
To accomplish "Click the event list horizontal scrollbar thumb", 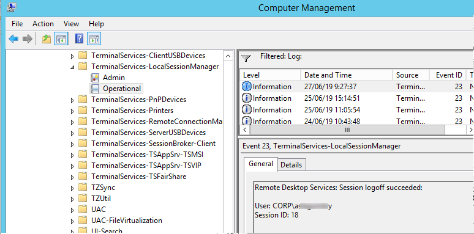I will (347, 130).
